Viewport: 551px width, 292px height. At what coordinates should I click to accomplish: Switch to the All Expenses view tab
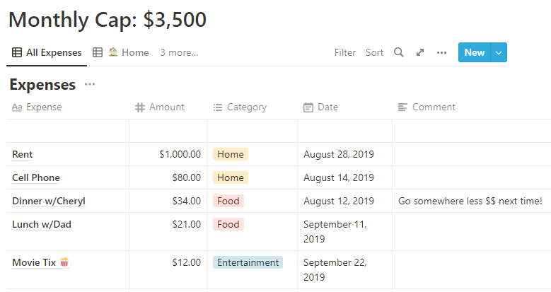click(47, 52)
